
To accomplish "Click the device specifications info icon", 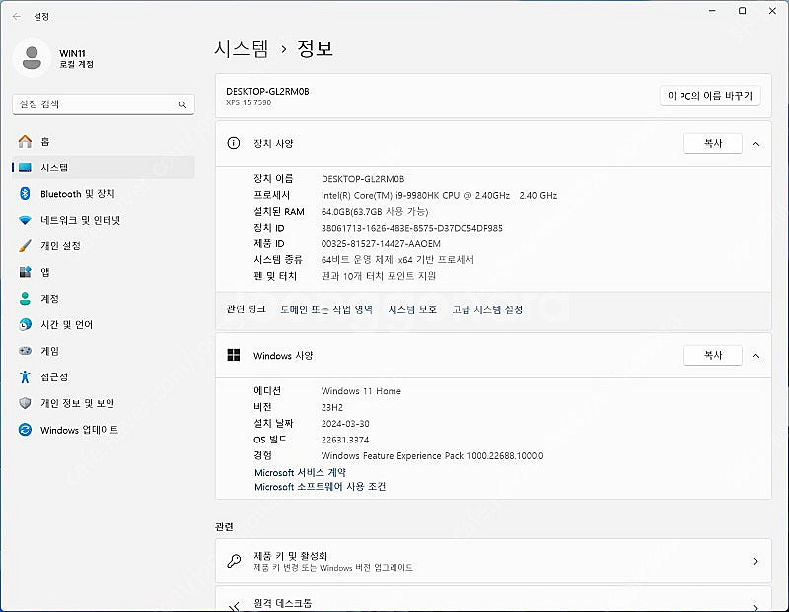I will point(234,143).
